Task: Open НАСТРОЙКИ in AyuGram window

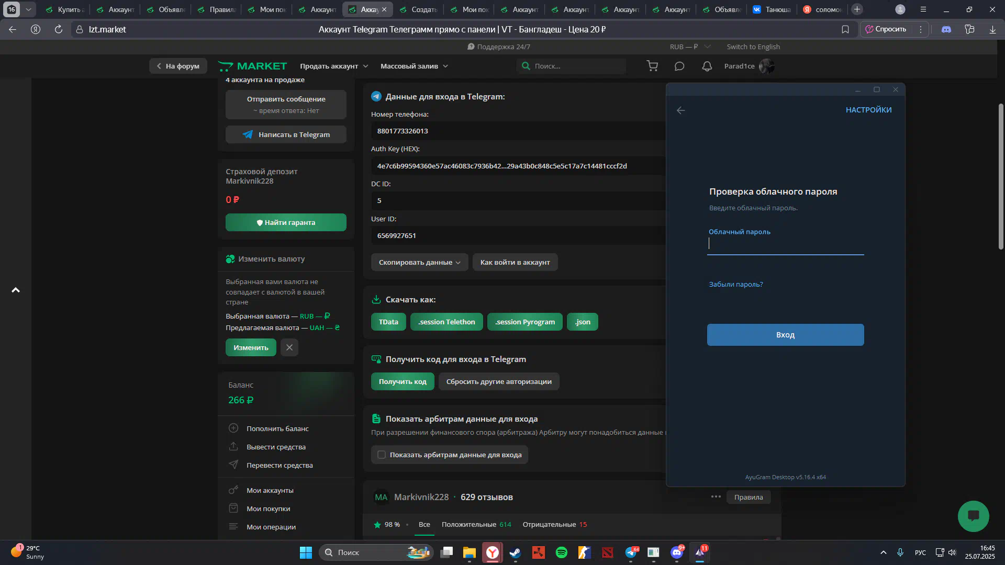Action: [868, 110]
